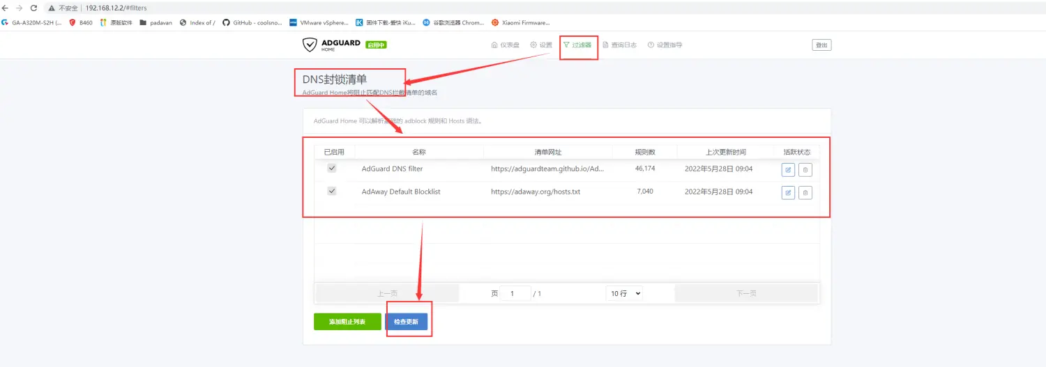Open the Index of / bookmark
Viewport: 1046px width, 367px height.
tap(197, 22)
